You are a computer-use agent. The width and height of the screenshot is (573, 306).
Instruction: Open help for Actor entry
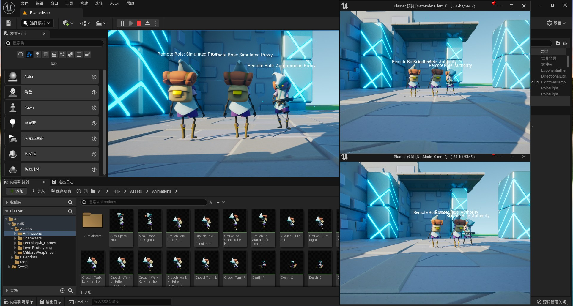(94, 77)
